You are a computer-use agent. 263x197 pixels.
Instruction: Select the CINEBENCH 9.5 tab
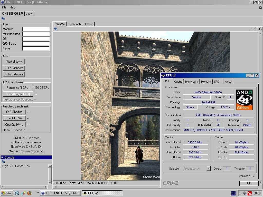pos(12,14)
